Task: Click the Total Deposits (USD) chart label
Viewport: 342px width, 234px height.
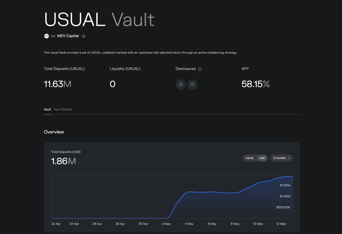Action: click(x=66, y=152)
